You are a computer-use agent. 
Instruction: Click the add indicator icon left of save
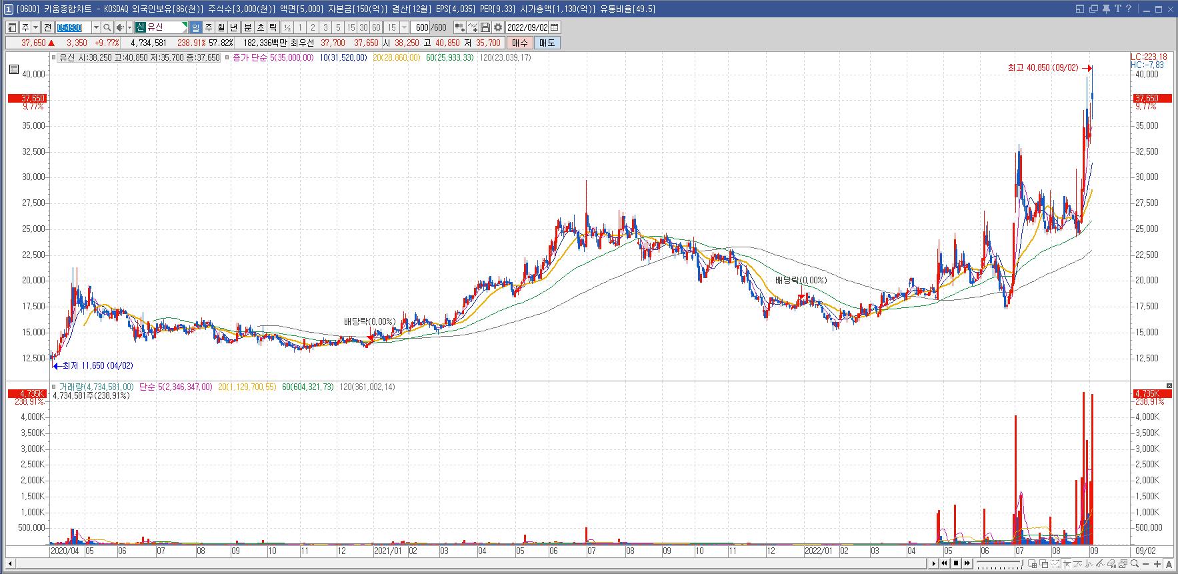click(459, 27)
